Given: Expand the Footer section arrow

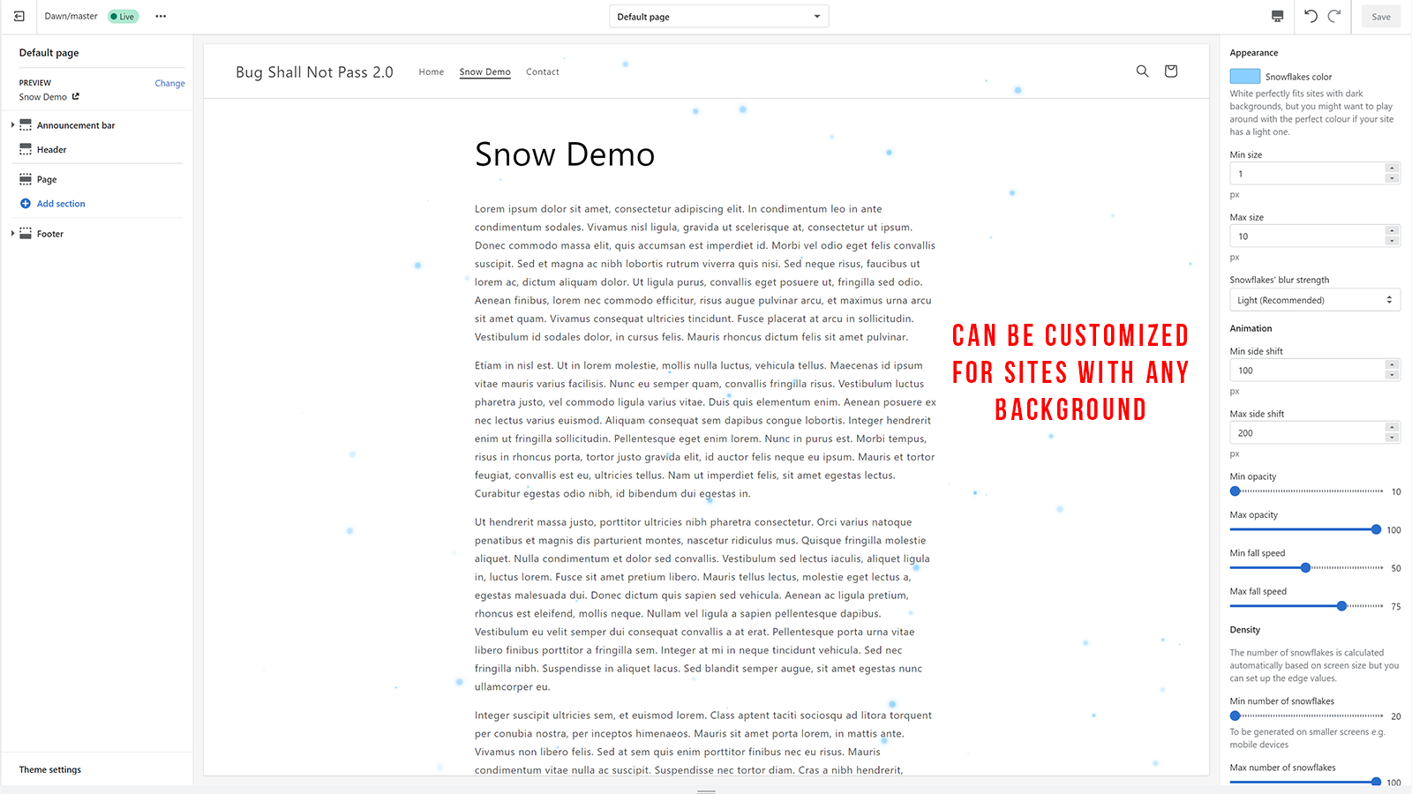Looking at the screenshot, I should click(x=12, y=234).
